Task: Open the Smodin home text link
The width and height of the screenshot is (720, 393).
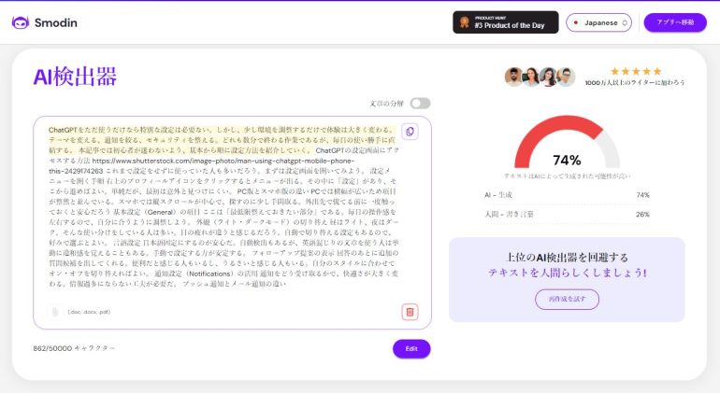Action: [x=55, y=22]
